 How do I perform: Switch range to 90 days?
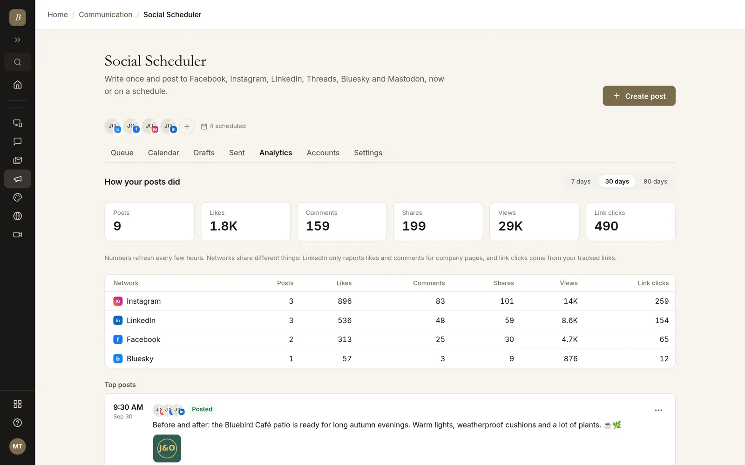click(655, 181)
